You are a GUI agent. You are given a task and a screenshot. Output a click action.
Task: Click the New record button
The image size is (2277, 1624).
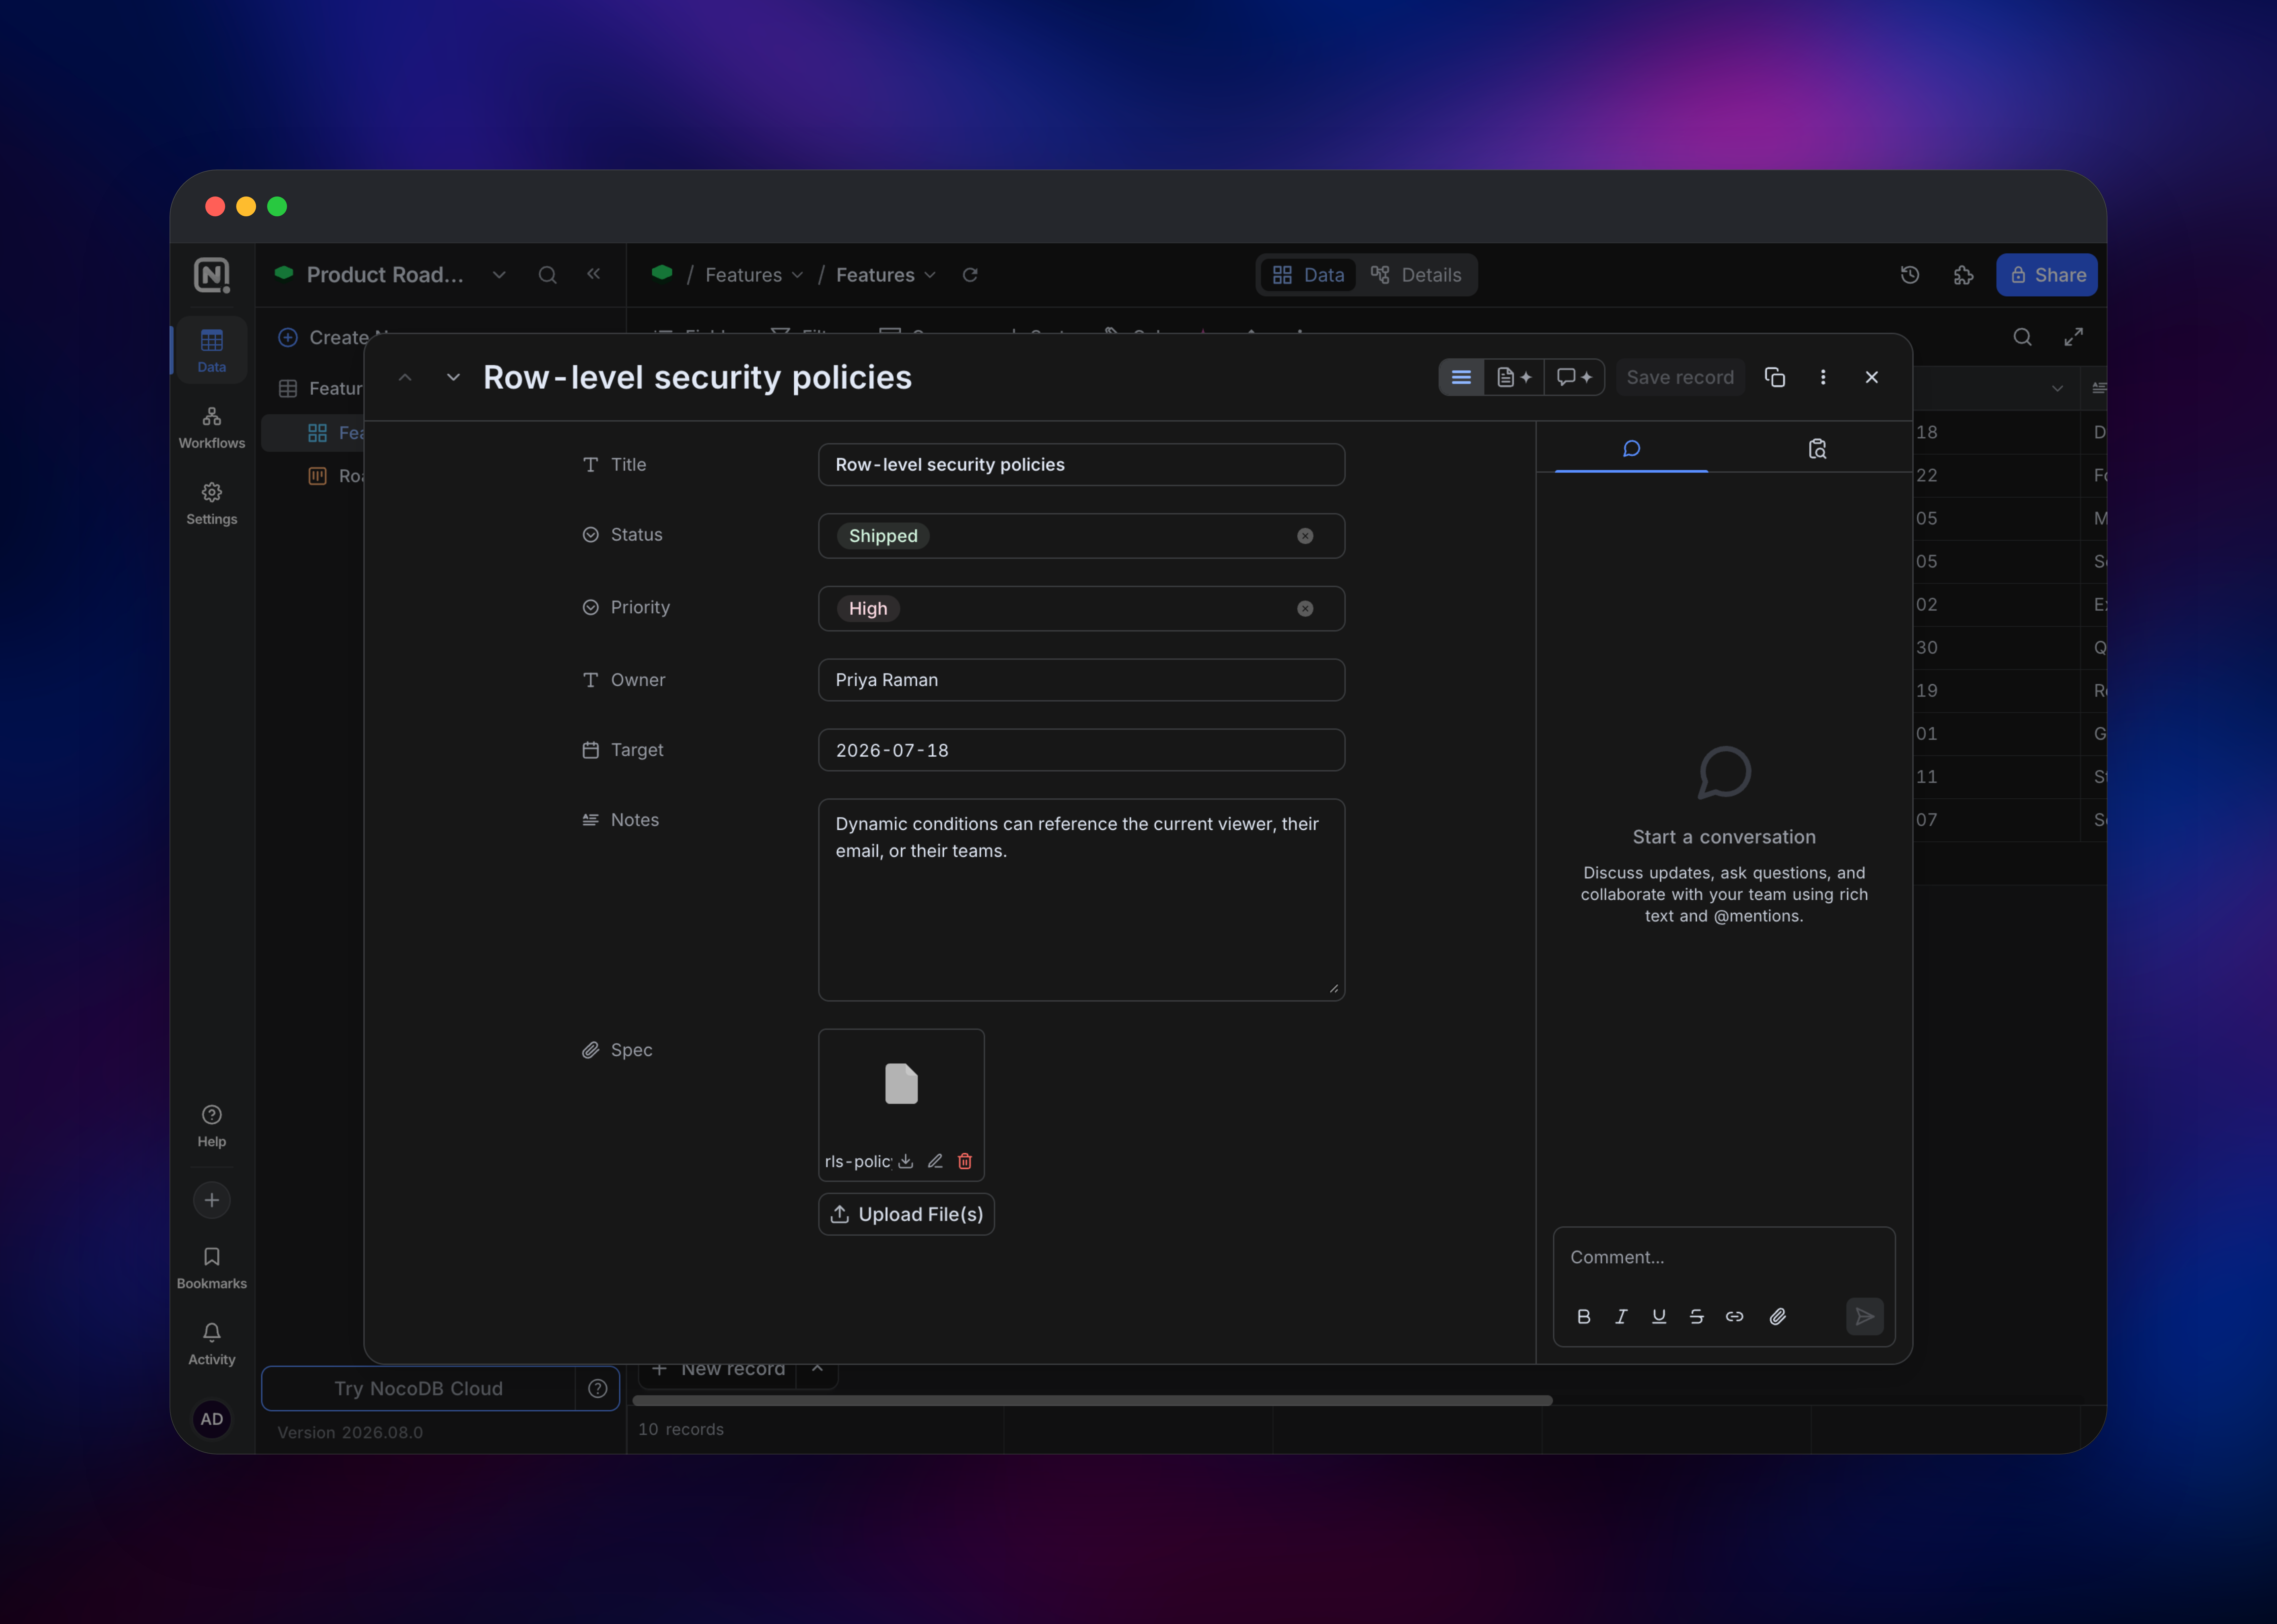pyautogui.click(x=718, y=1369)
